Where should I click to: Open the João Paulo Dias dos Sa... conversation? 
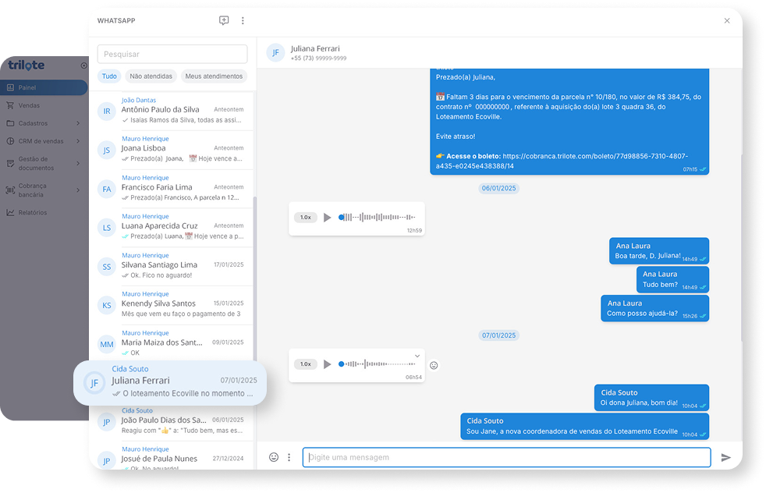click(172, 422)
